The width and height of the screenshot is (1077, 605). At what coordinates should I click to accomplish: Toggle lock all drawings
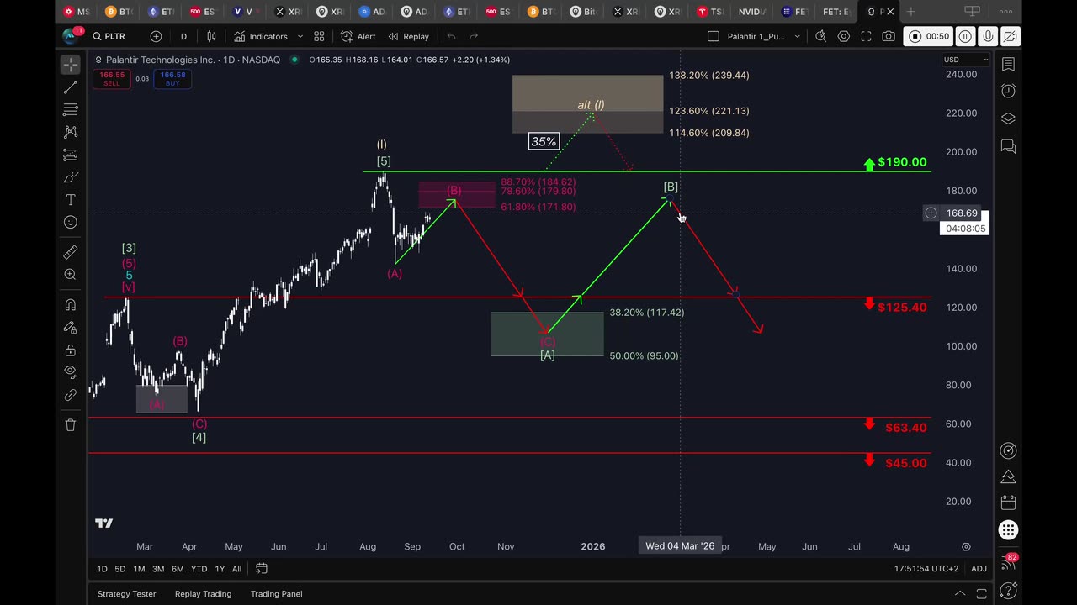[71, 350]
